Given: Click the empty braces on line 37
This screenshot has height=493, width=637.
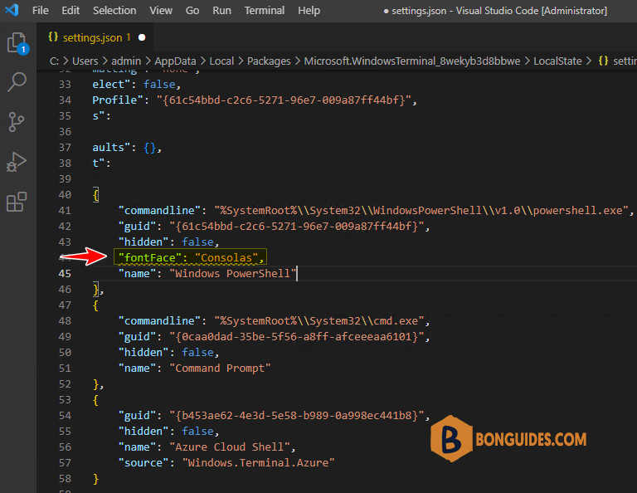Looking at the screenshot, I should [x=149, y=148].
